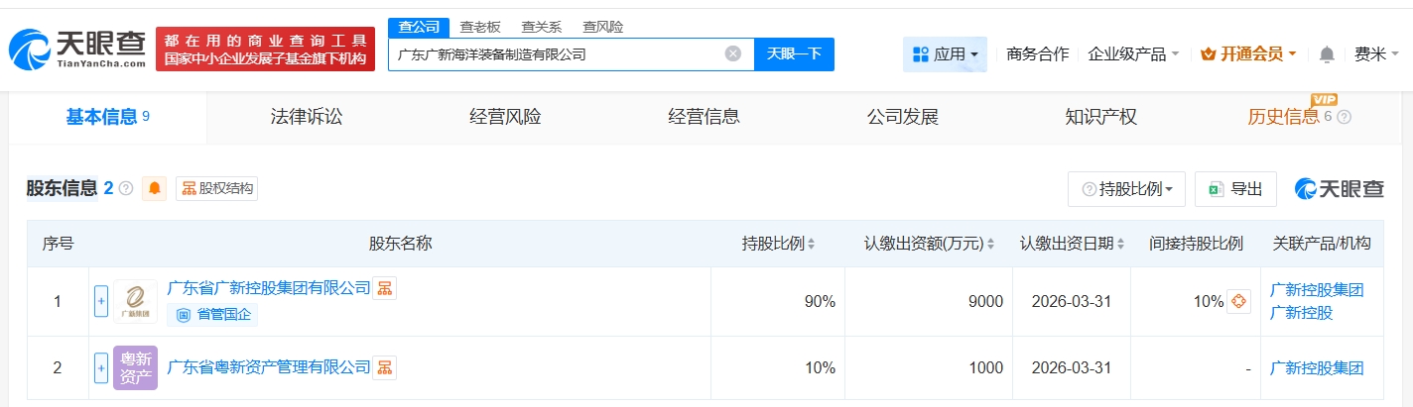The image size is (1413, 407).
Task: Open the 应用 dropdown menu
Action: (x=945, y=54)
